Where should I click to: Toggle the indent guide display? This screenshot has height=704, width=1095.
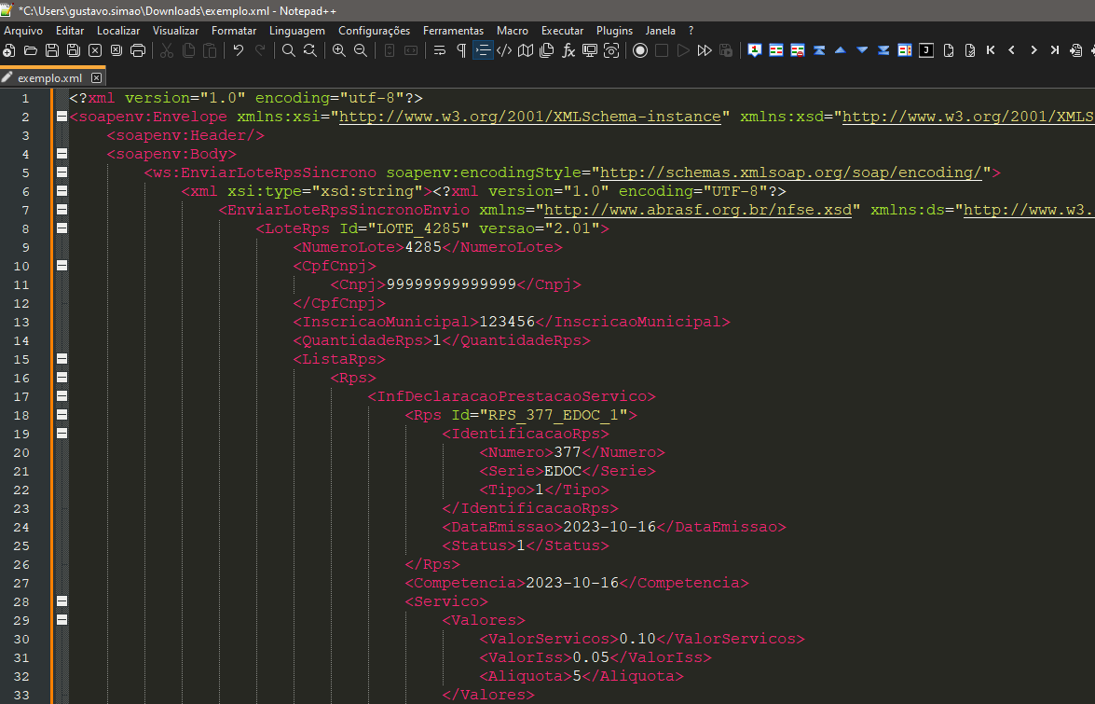[x=483, y=50]
